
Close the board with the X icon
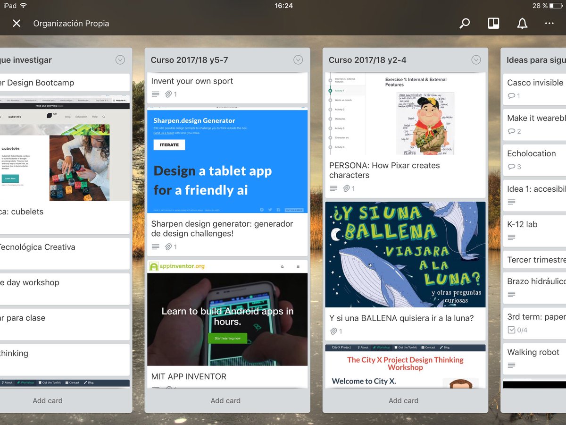tap(17, 24)
